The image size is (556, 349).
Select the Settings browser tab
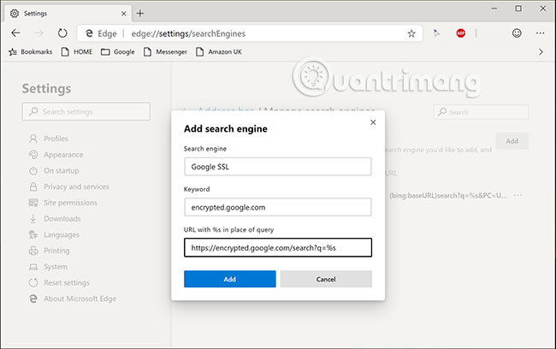[68, 14]
